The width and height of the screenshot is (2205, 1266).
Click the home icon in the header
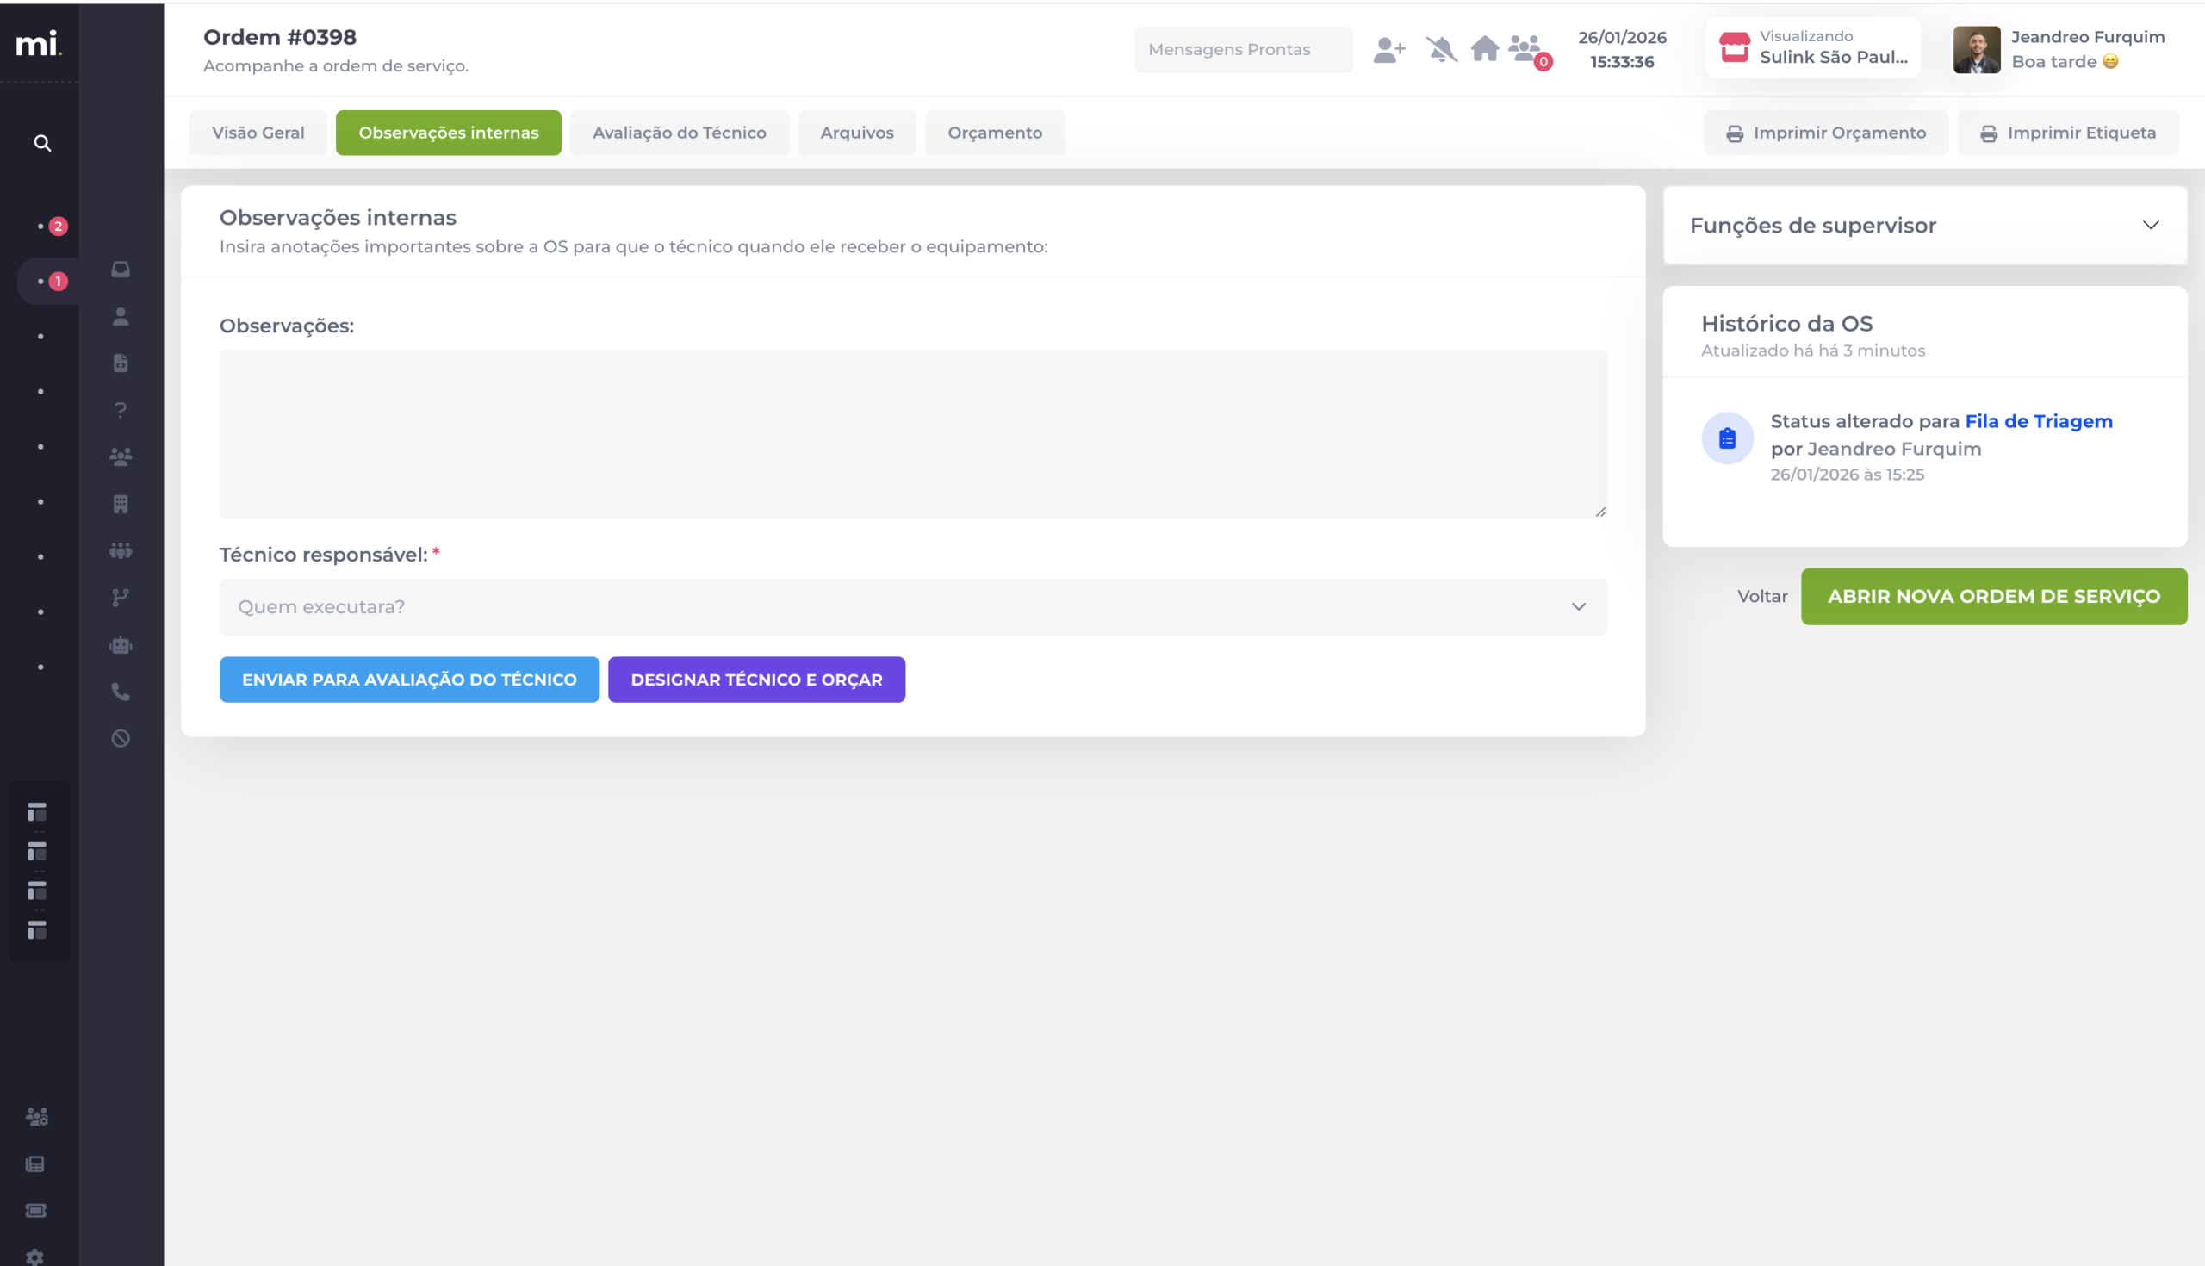[1484, 49]
